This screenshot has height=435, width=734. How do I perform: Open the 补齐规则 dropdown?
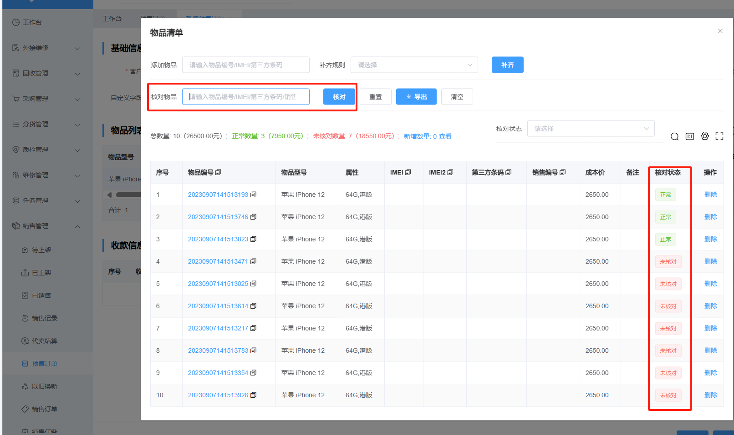point(414,65)
